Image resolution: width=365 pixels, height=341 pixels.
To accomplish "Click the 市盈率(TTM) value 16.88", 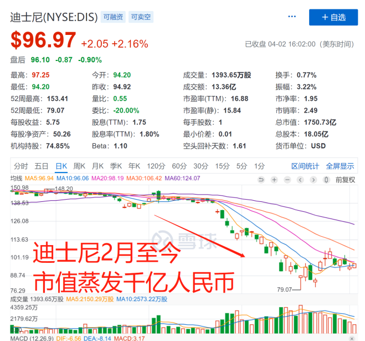I will (x=239, y=99).
